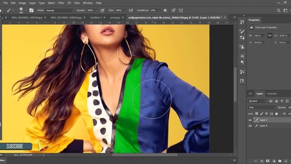Open Brush Settings sliders panel icon

tap(242, 38)
